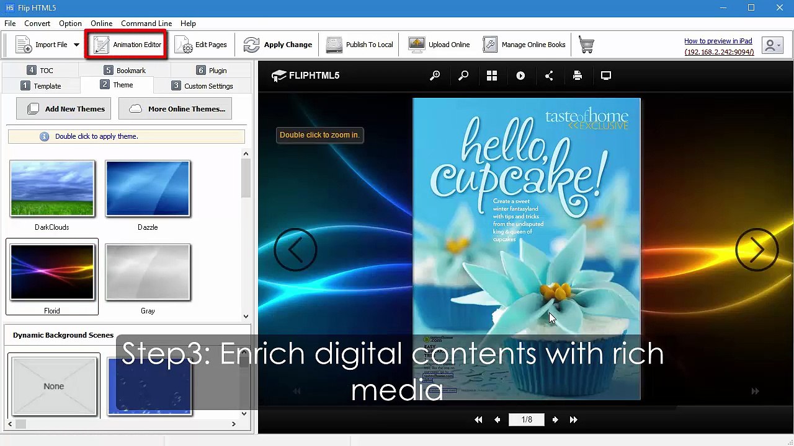Screen dimensions: 794x446
Task: Click the hello cupcake book cover
Action: click(x=527, y=248)
